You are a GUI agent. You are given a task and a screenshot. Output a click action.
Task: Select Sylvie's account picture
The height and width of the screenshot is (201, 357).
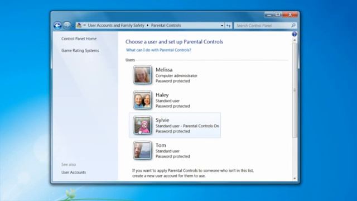143,125
